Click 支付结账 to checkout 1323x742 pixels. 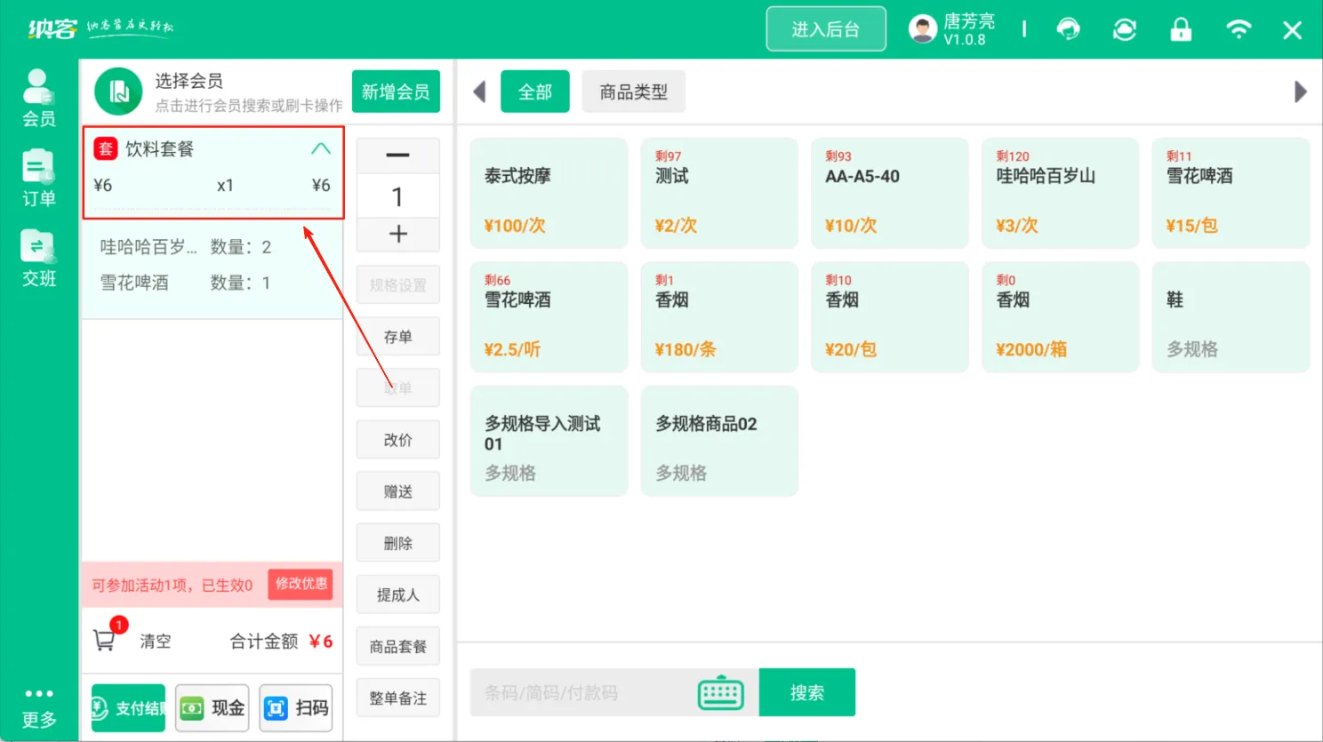tap(127, 707)
